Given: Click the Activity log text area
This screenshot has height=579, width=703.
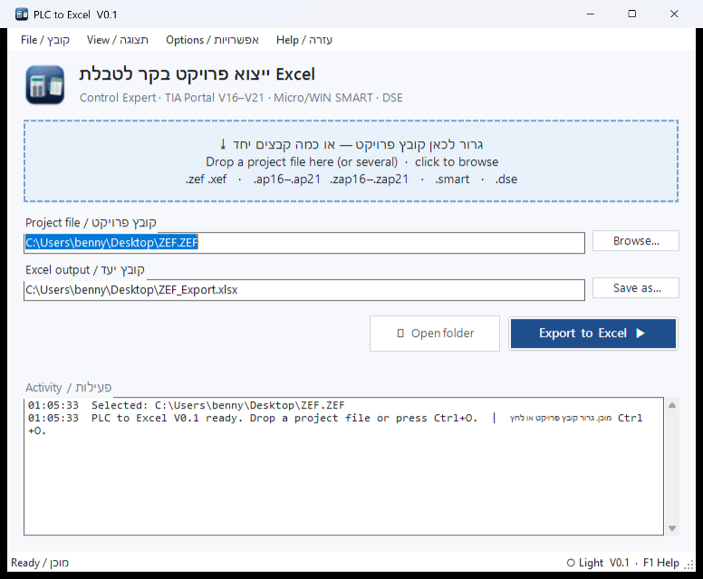Looking at the screenshot, I should [343, 466].
